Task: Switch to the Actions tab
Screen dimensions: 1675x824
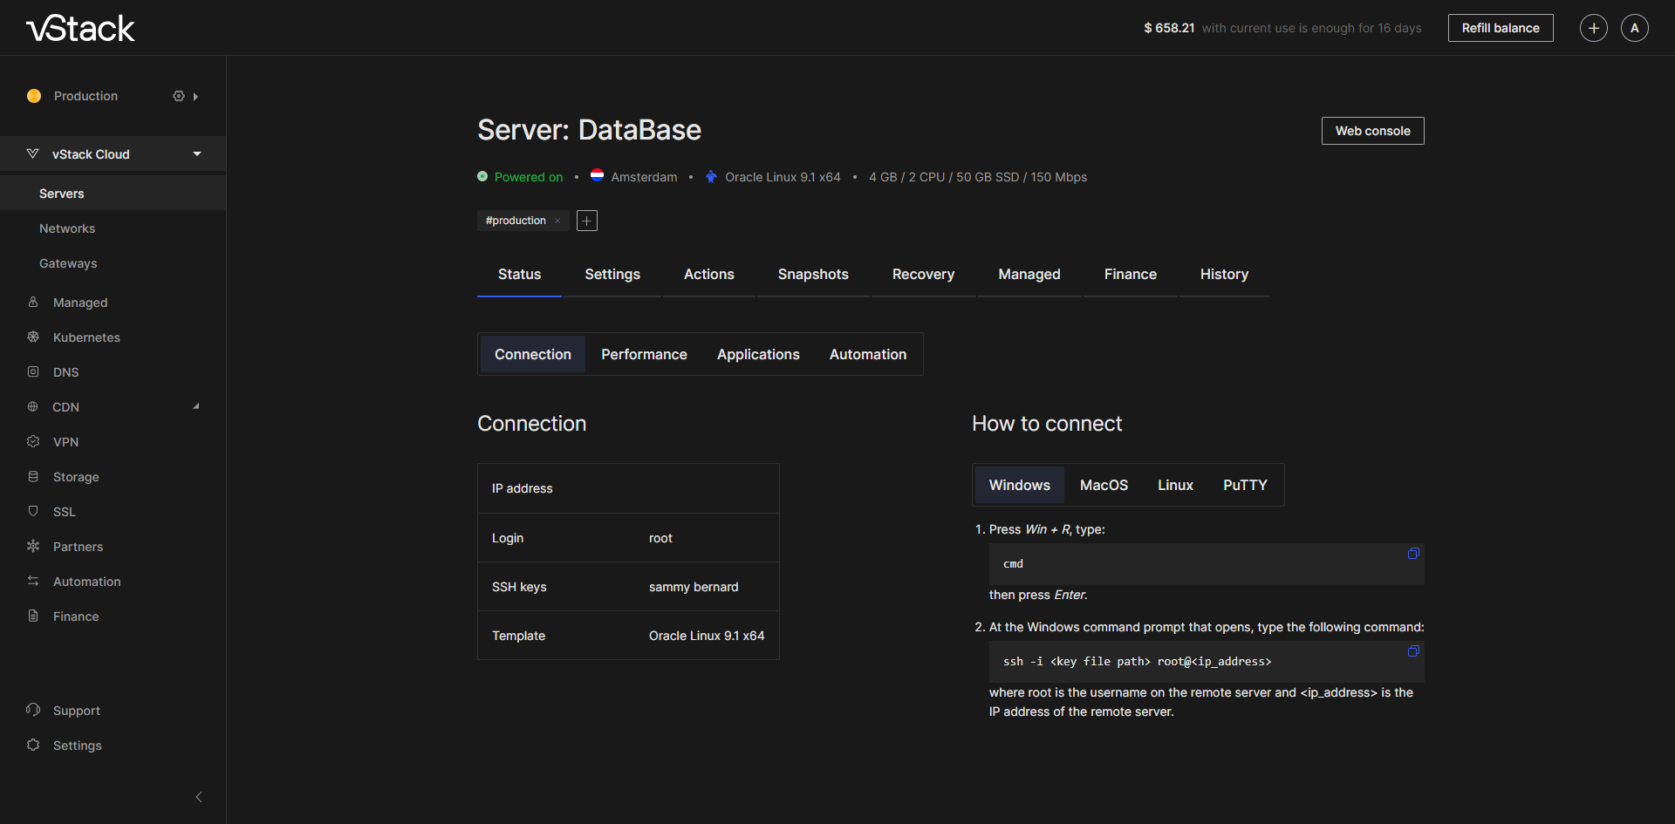Action: click(x=709, y=274)
